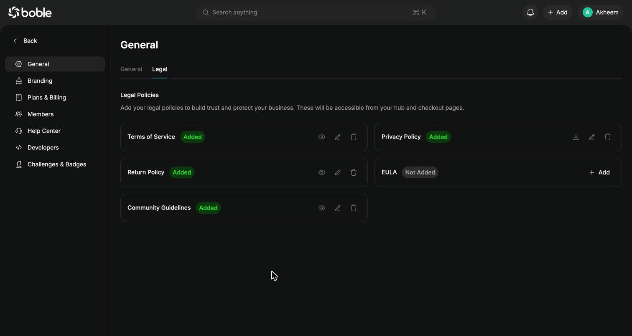The height and width of the screenshot is (336, 632).
Task: Click the Developers code icon in sidebar
Action: tap(19, 147)
